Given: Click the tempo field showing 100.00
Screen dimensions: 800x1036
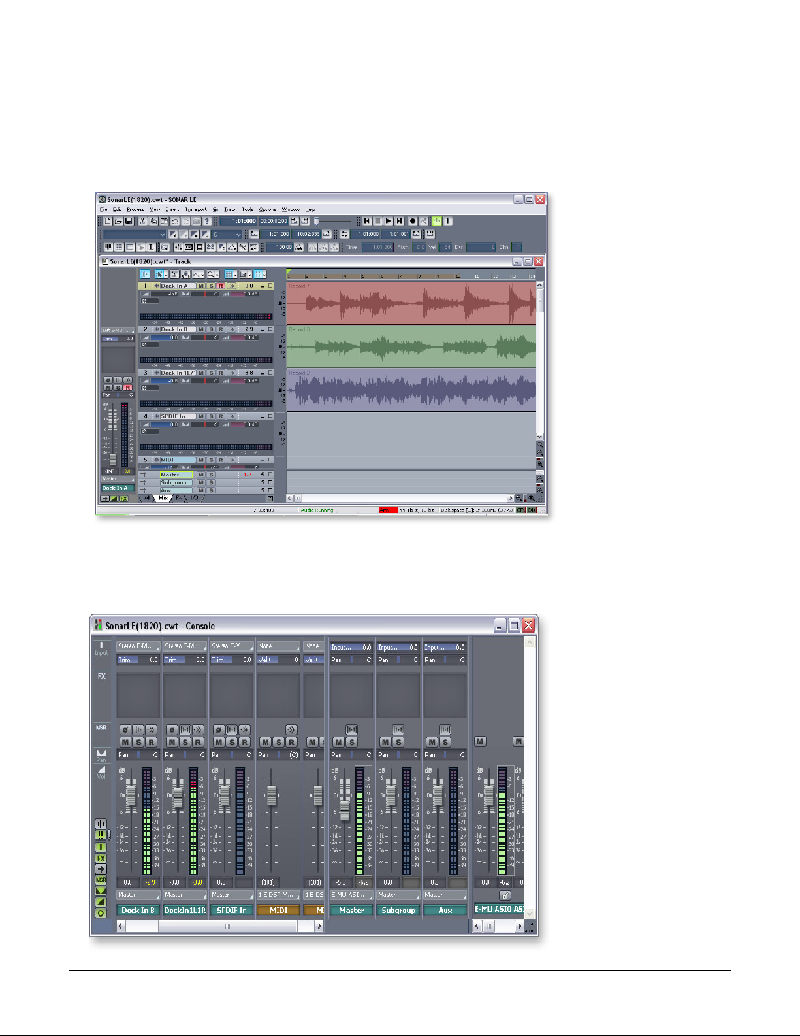Looking at the screenshot, I should 280,248.
